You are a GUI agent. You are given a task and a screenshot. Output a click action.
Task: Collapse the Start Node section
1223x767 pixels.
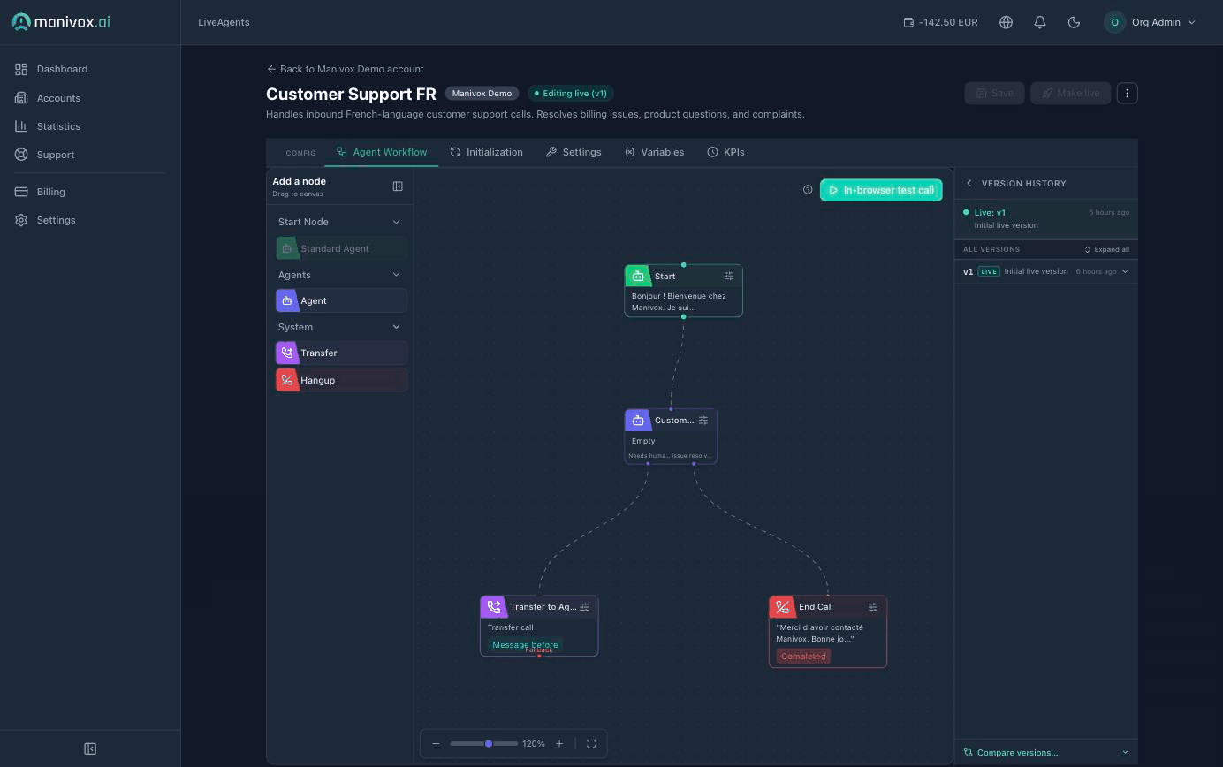pos(396,222)
